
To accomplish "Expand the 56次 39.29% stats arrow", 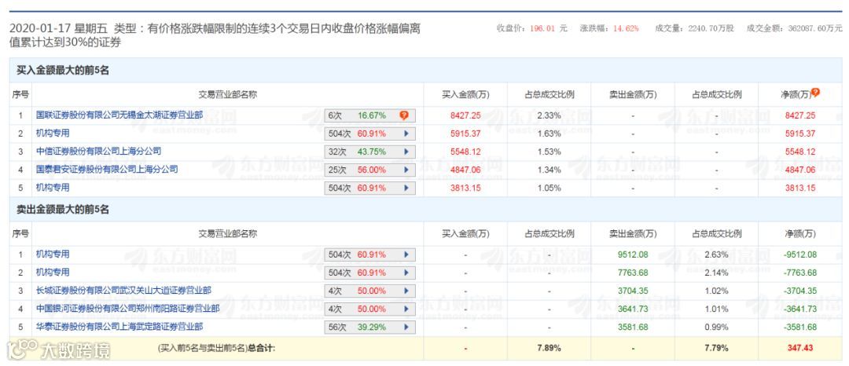I will tap(406, 327).
